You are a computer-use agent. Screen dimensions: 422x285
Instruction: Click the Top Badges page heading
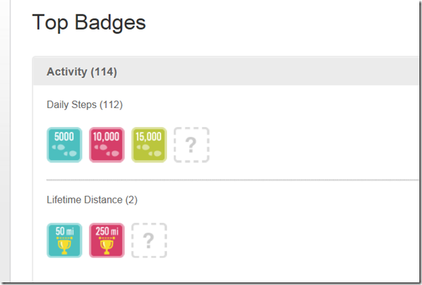[x=88, y=23]
